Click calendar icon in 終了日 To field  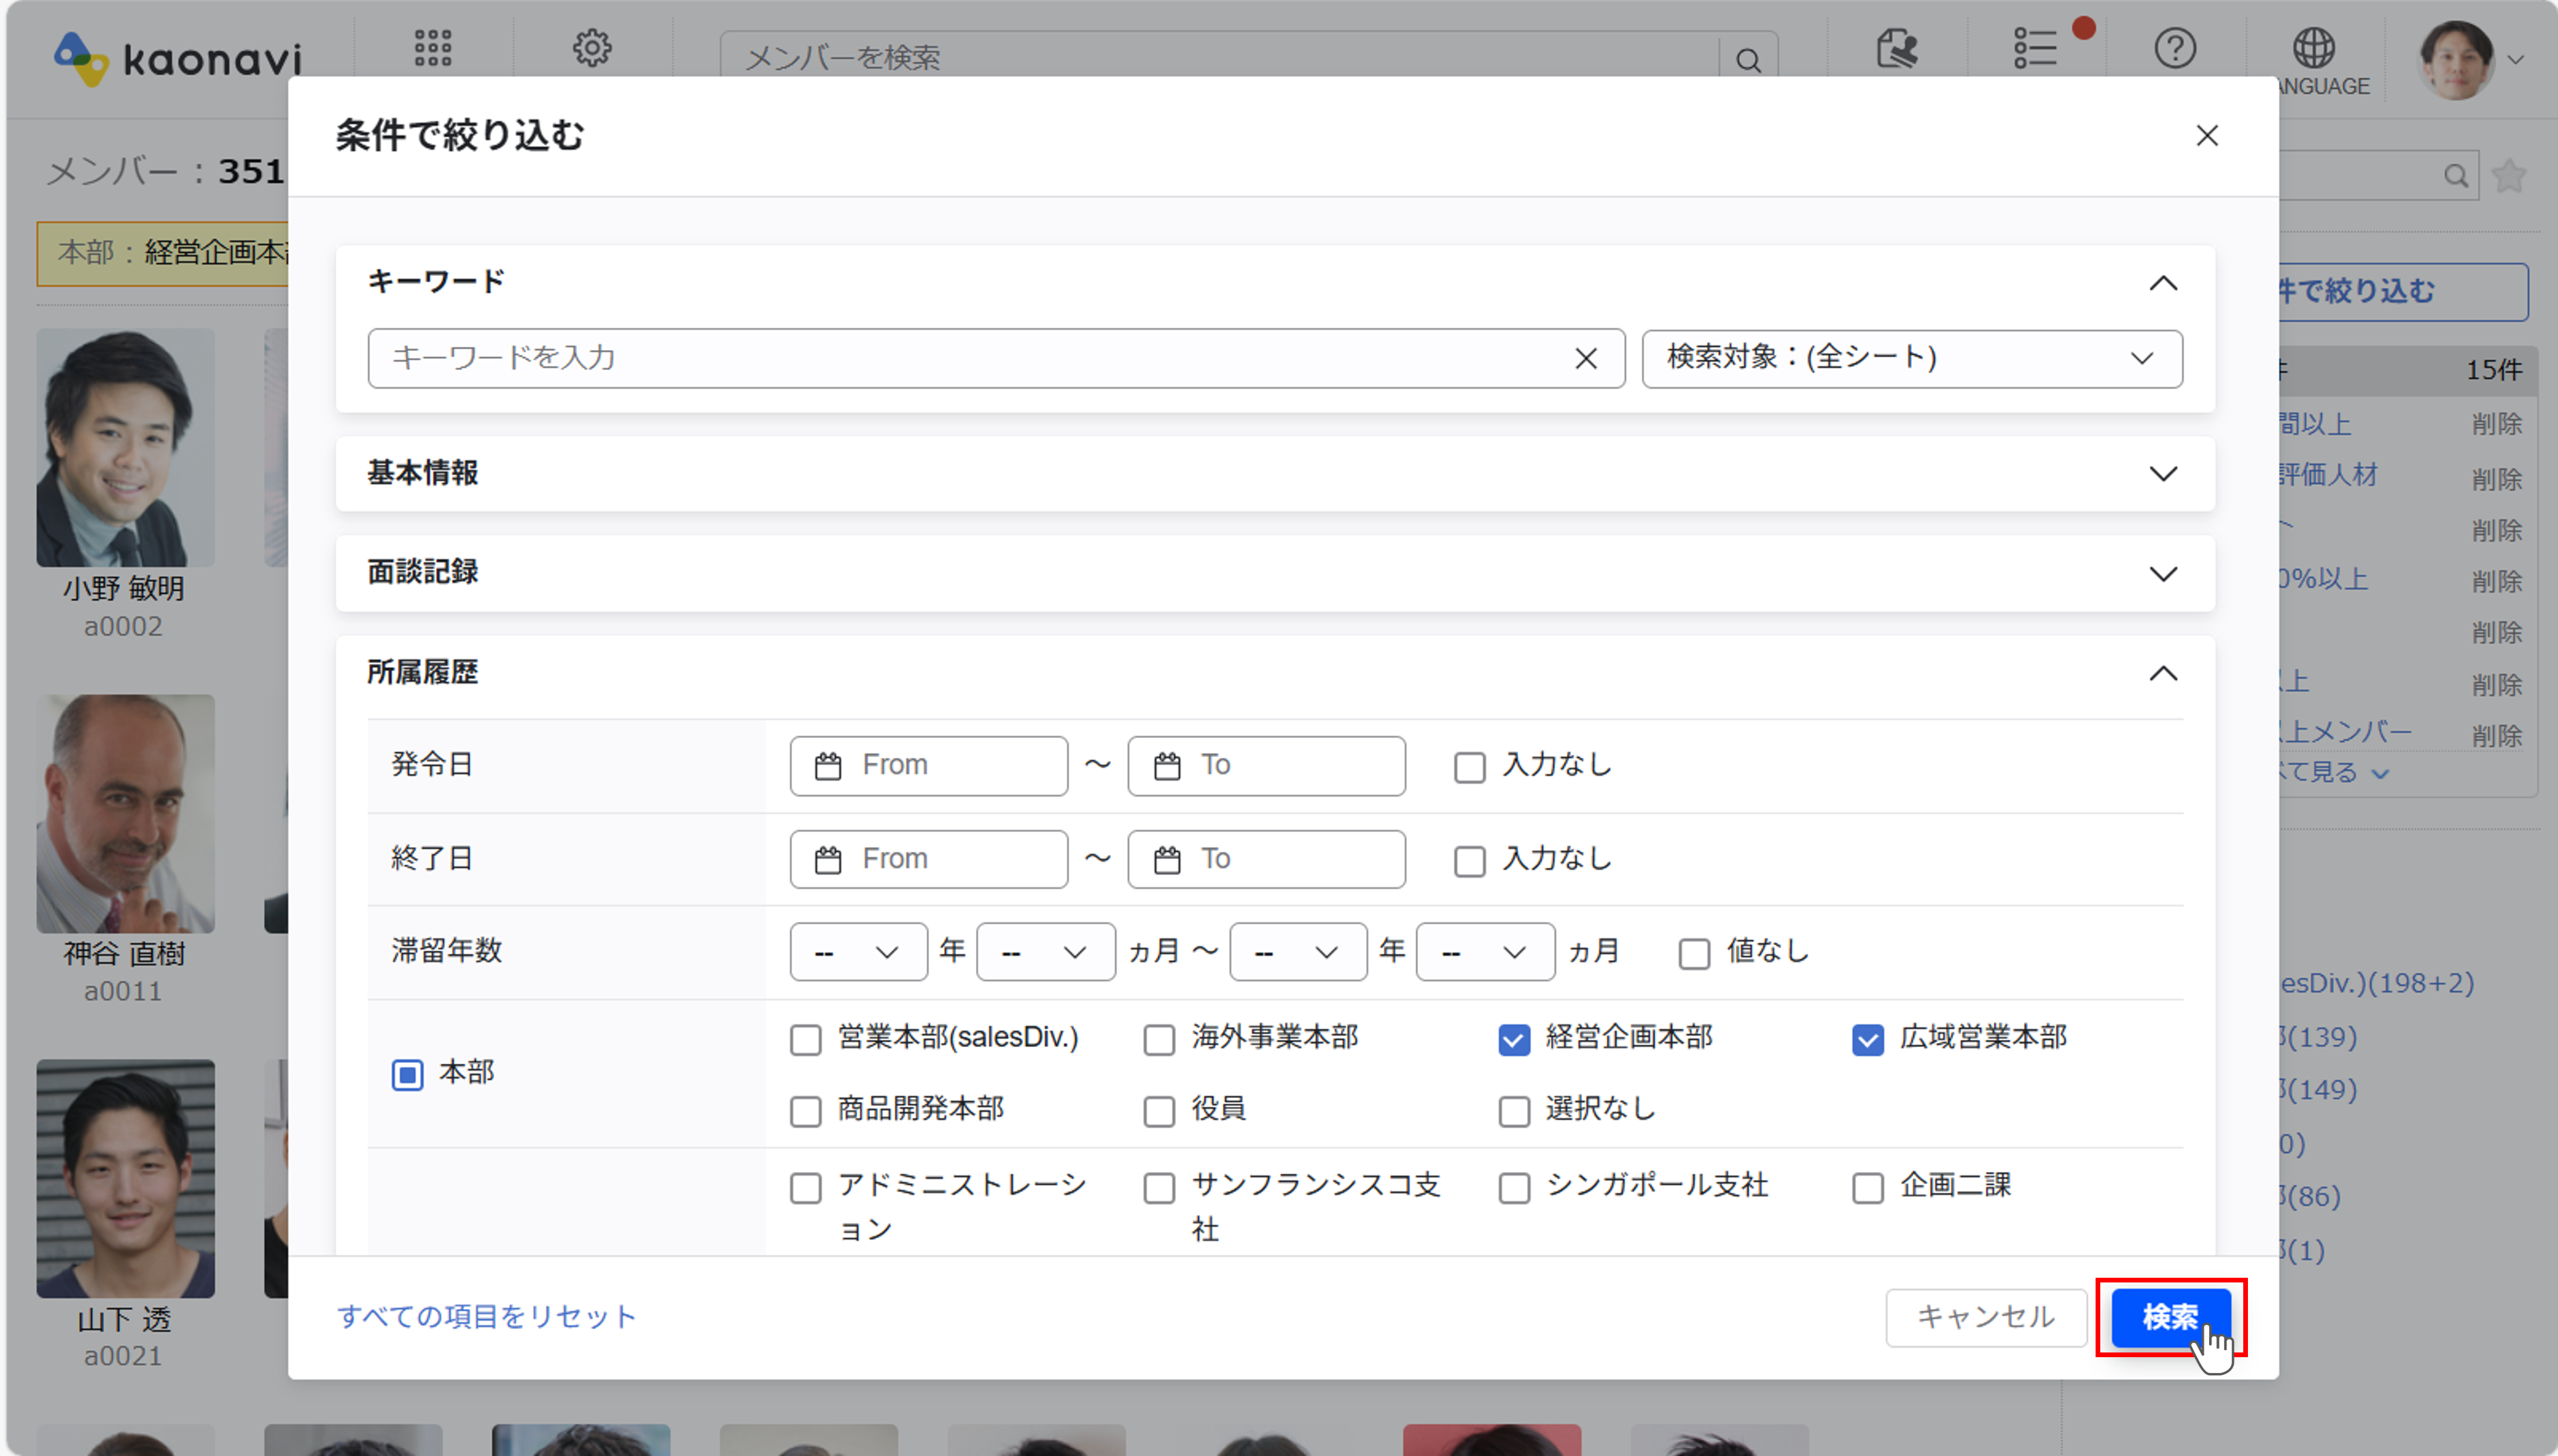(1167, 859)
